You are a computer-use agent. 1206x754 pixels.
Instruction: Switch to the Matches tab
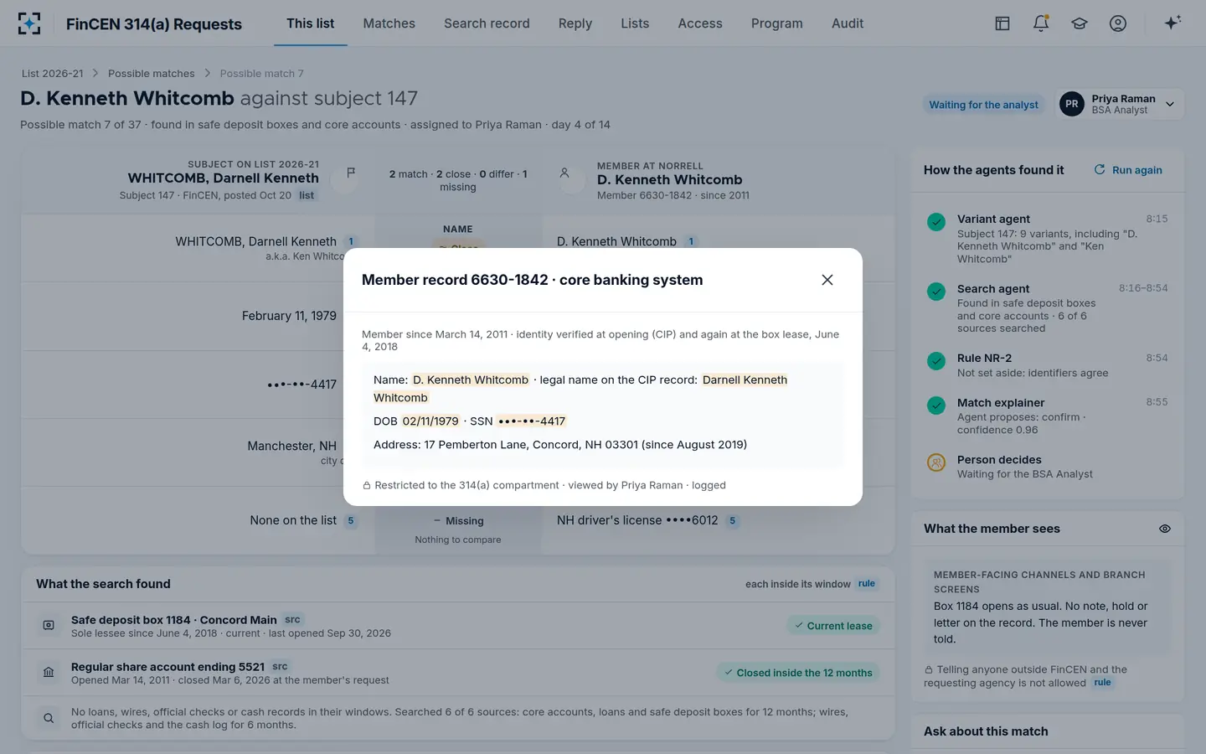pos(389,23)
